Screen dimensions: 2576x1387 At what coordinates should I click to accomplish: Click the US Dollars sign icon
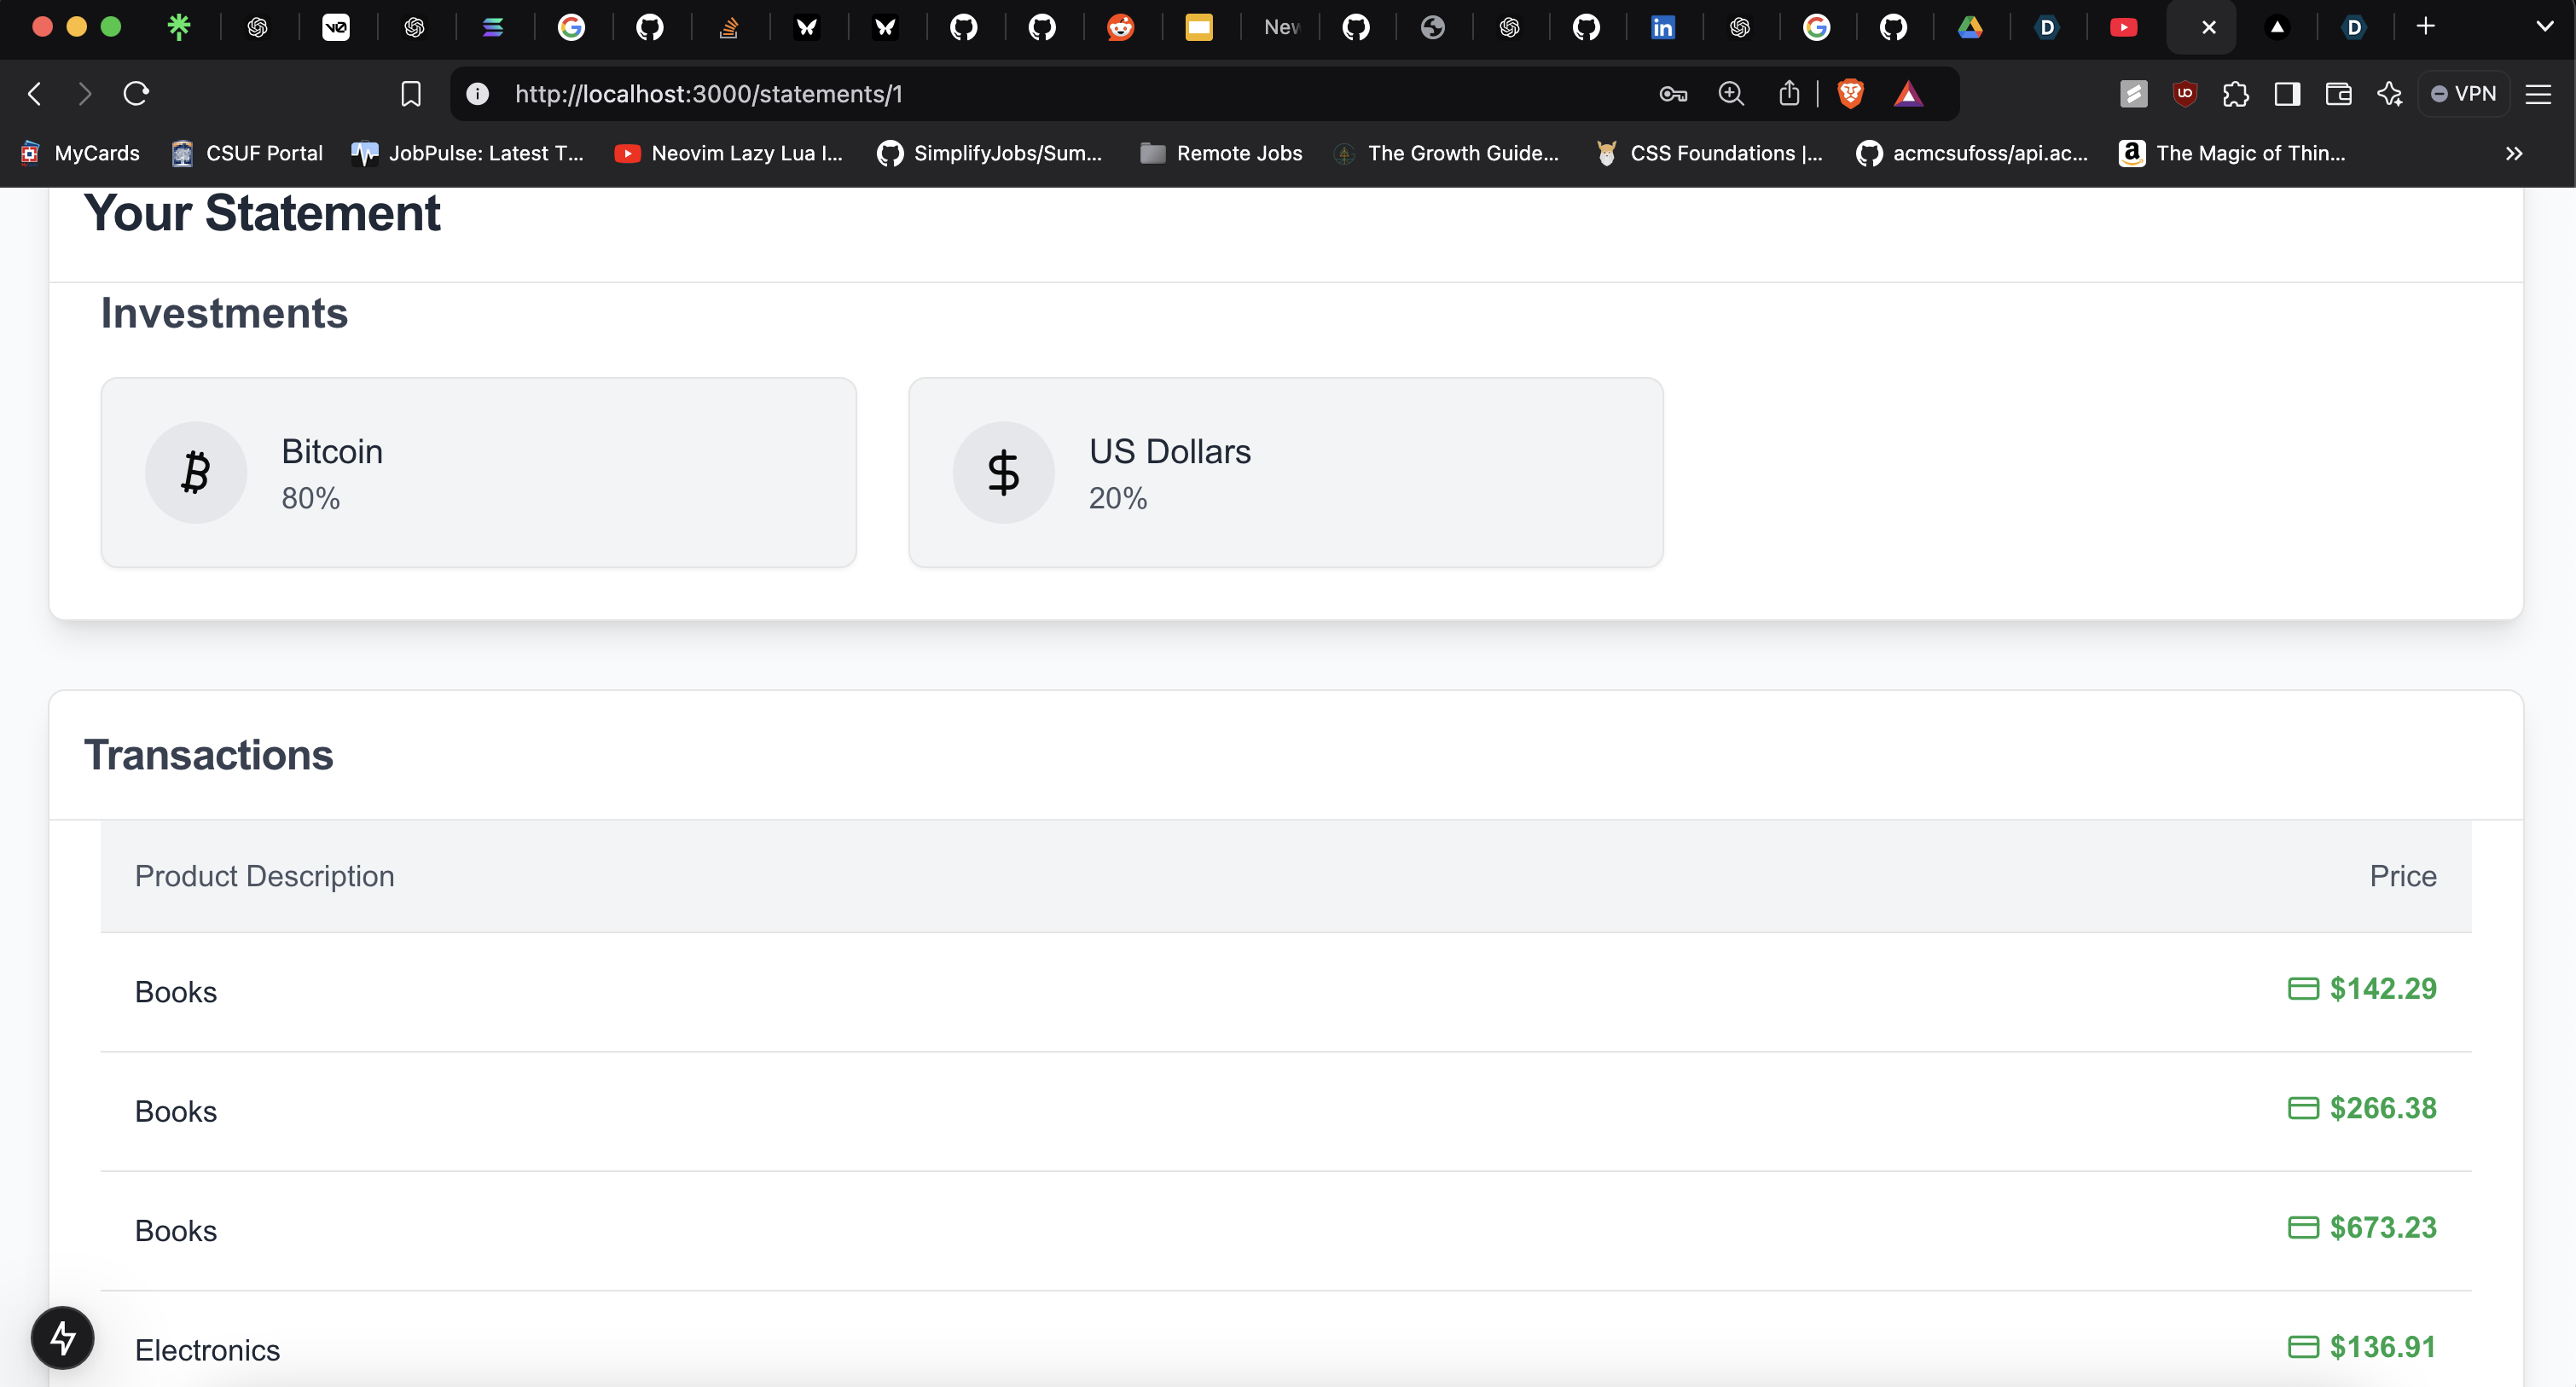click(1003, 472)
